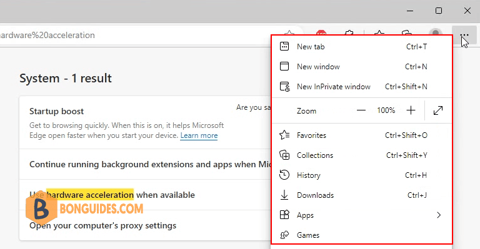Image resolution: width=480 pixels, height=249 pixels.
Task: Click the 100% zoom level value
Action: pyautogui.click(x=386, y=110)
